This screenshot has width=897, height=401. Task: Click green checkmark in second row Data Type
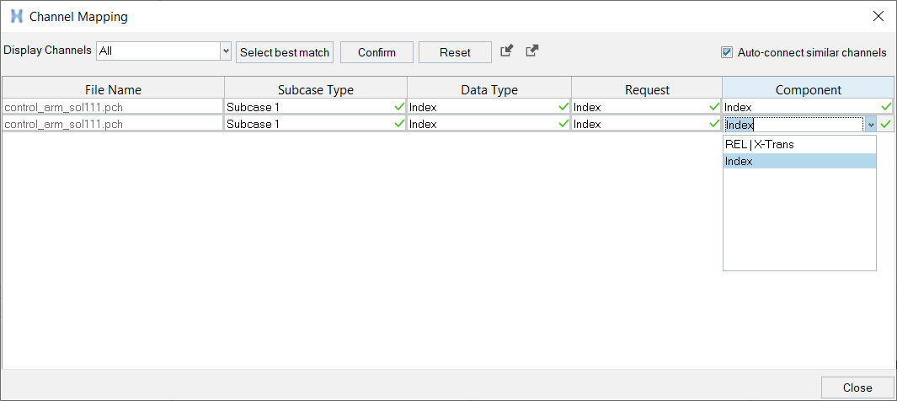click(563, 124)
